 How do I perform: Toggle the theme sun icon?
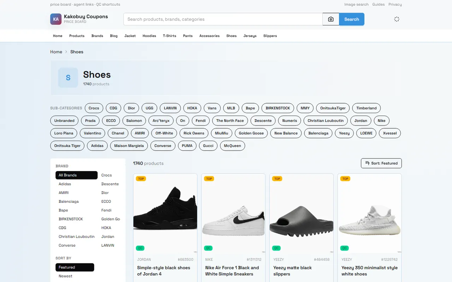tap(397, 19)
